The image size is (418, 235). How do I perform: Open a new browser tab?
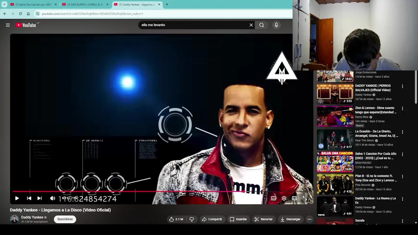coord(167,5)
